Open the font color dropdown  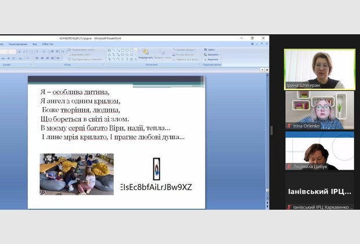click(x=28, y=59)
